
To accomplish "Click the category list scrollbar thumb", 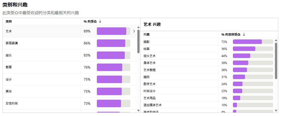I will (x=138, y=41).
